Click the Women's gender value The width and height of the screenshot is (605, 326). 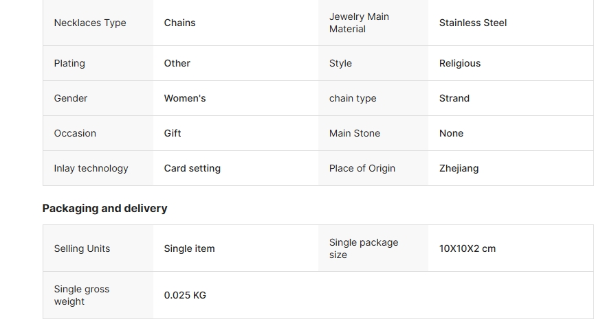(x=185, y=98)
